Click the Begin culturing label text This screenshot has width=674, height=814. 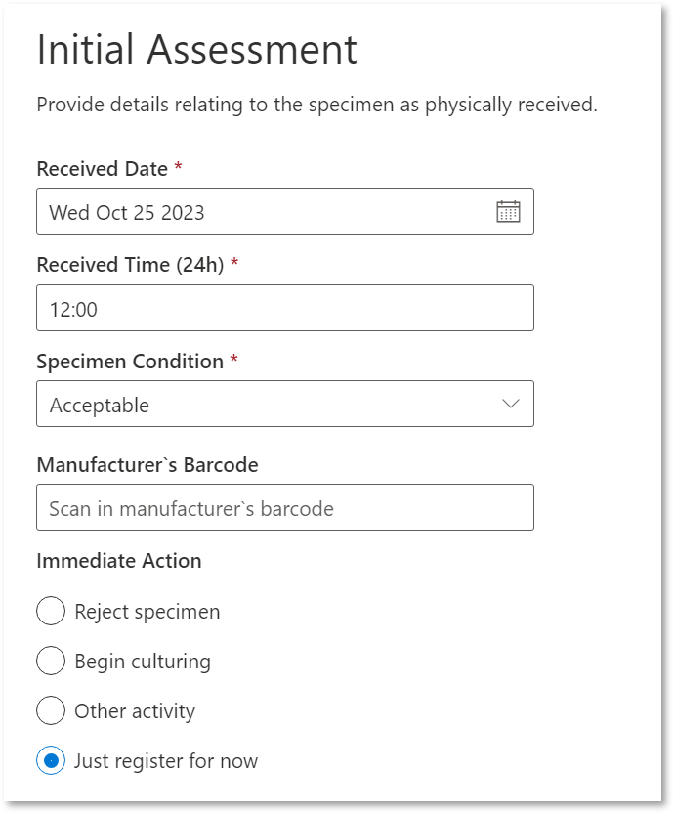pyautogui.click(x=143, y=662)
